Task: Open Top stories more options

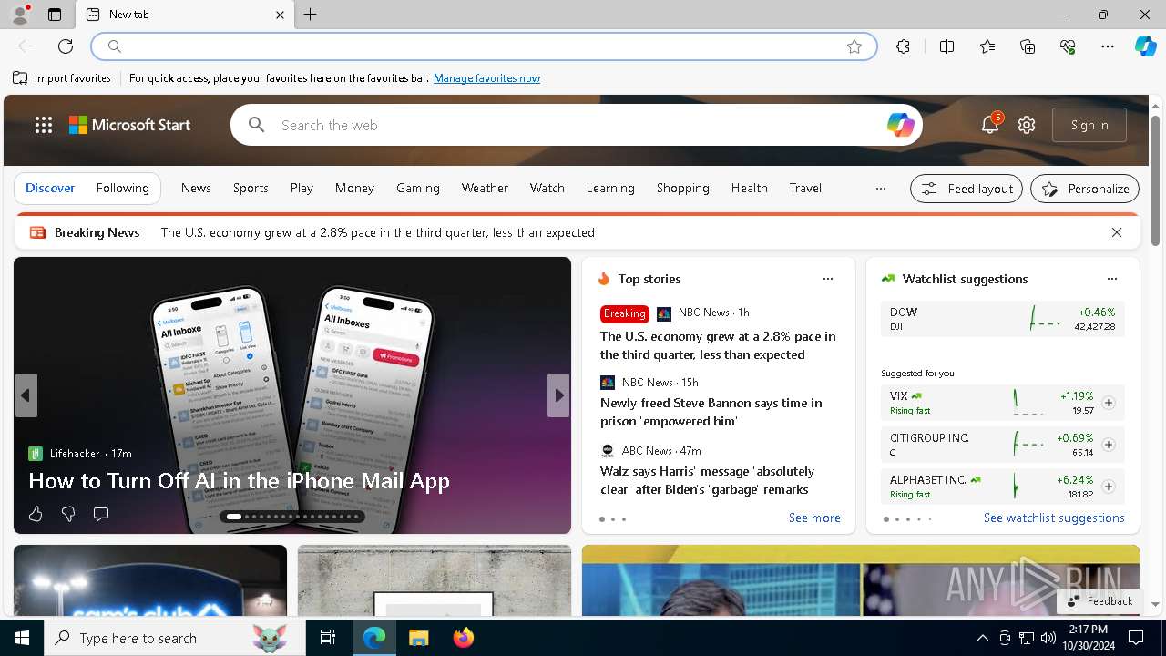Action: (828, 279)
